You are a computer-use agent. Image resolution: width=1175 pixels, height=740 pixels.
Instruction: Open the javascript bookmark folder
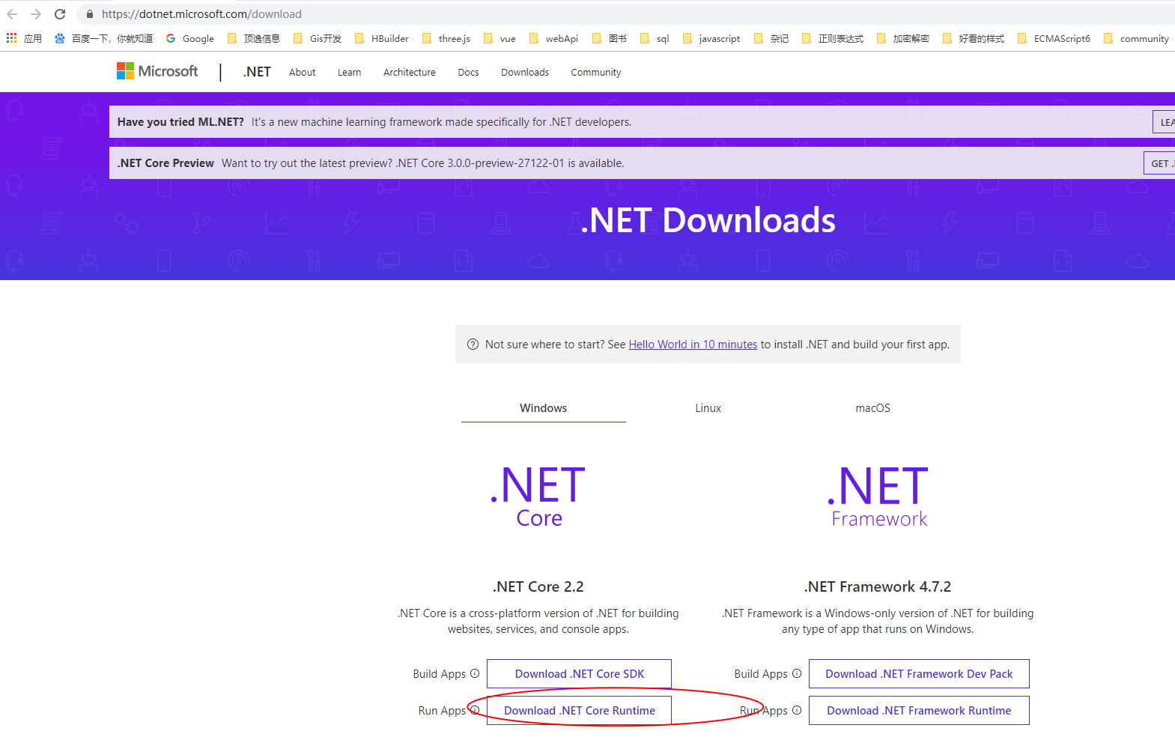(711, 38)
